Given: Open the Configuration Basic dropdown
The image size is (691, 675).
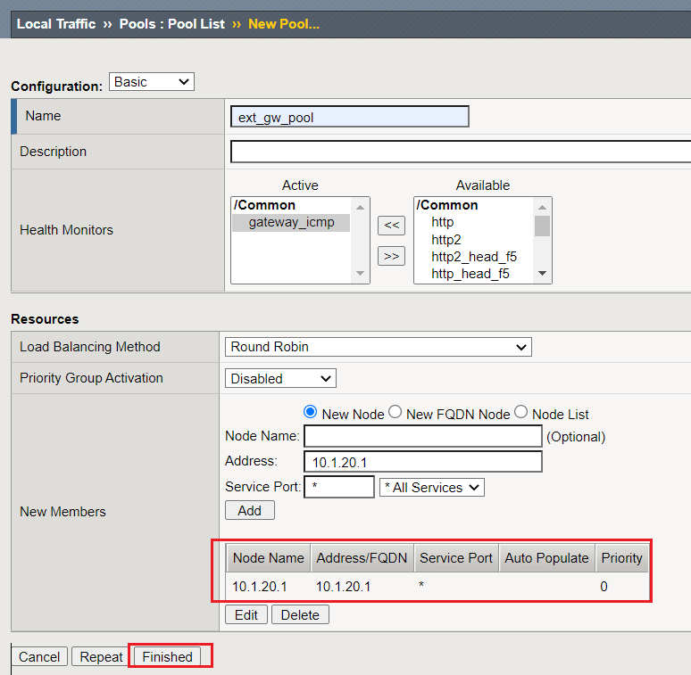Looking at the screenshot, I should [152, 82].
